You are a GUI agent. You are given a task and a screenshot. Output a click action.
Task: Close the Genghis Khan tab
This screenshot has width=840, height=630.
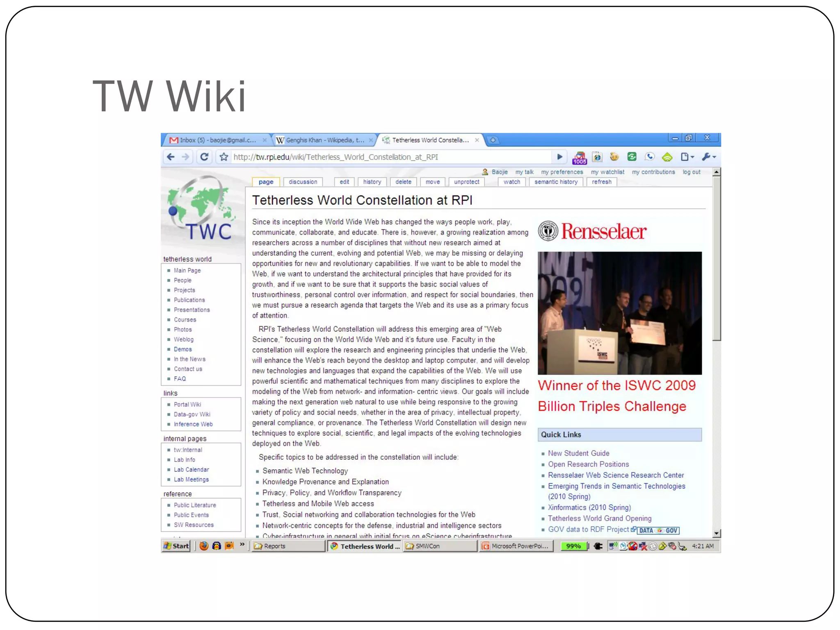371,140
